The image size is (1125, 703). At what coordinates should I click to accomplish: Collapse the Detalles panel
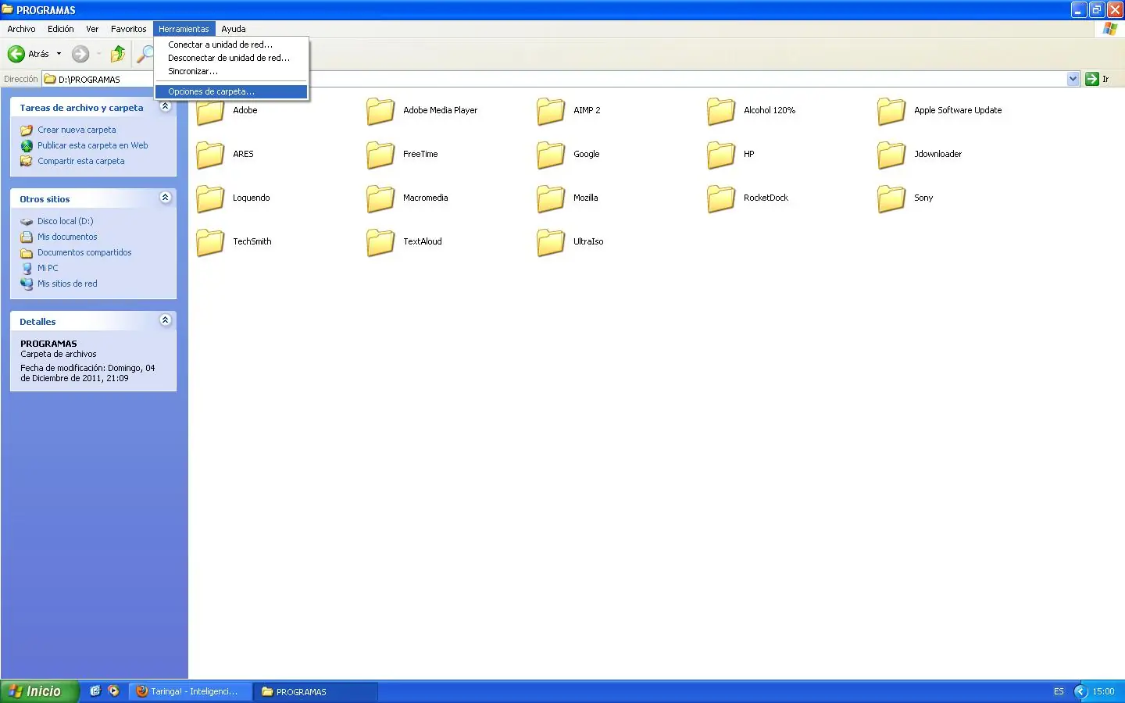pos(165,320)
